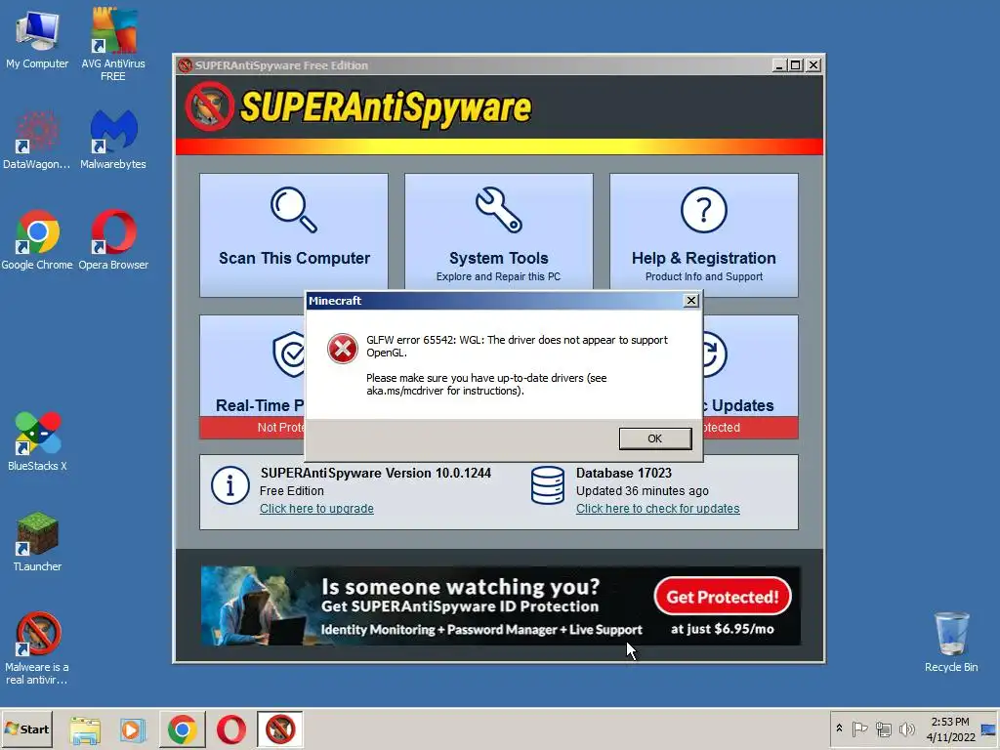Open Malwarebytes desktop shortcut
The height and width of the screenshot is (750, 1000).
click(113, 141)
